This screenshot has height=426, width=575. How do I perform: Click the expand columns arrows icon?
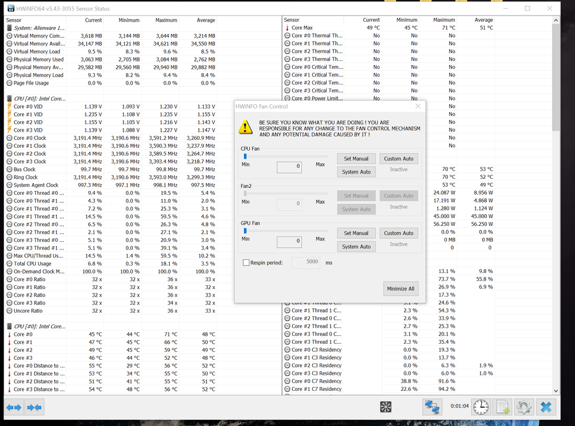(14, 408)
